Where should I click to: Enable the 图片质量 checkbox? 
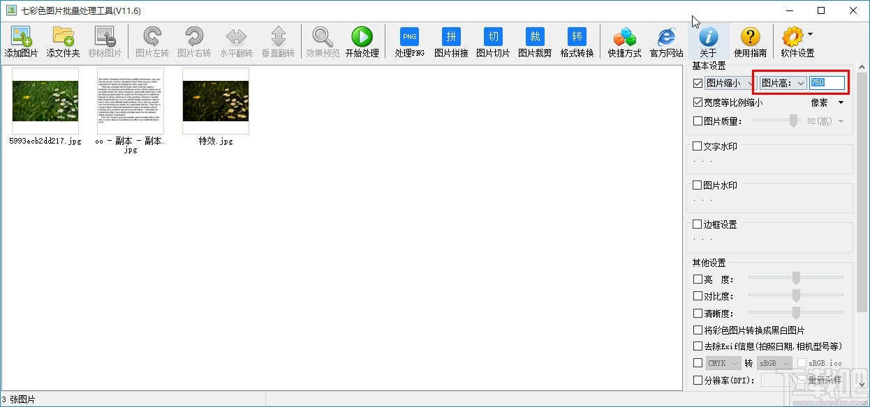tap(698, 121)
